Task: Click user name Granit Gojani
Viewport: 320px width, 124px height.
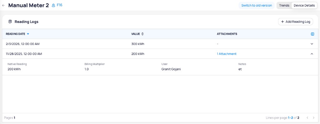Action: (x=171, y=69)
